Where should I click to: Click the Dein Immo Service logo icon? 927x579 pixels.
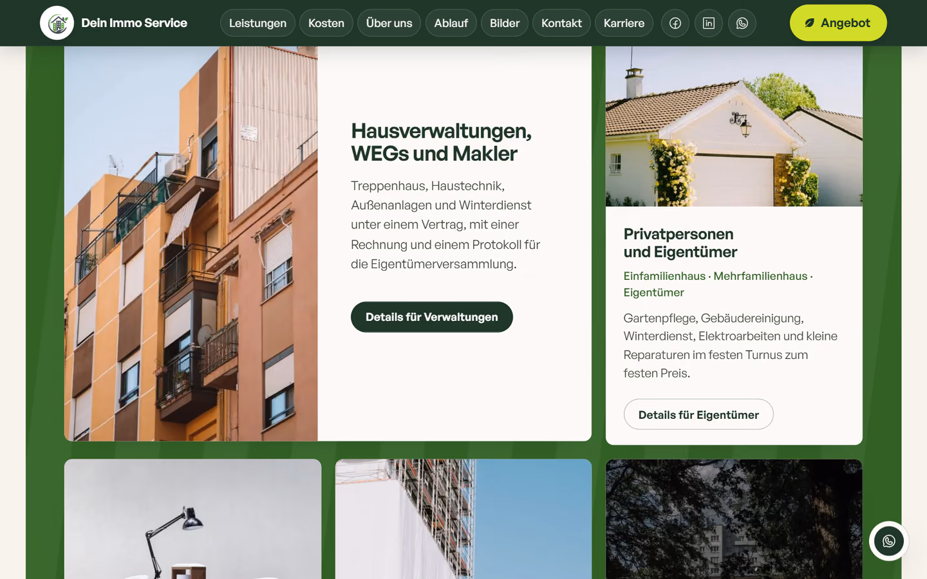click(x=57, y=23)
